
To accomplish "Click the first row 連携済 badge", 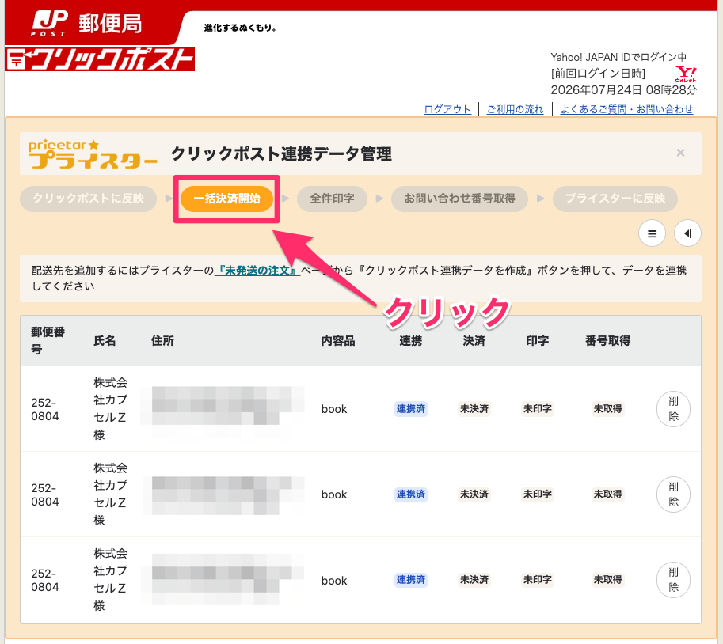I will coord(411,409).
